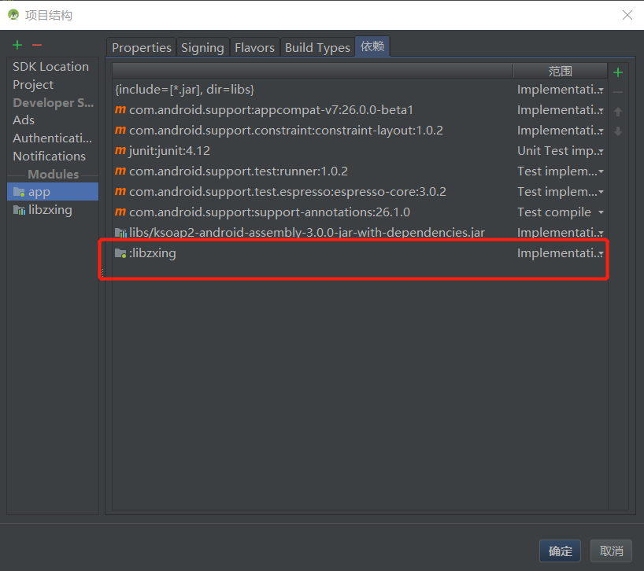
Task: Click the Maven icon beside espresso-core
Action: point(120,191)
